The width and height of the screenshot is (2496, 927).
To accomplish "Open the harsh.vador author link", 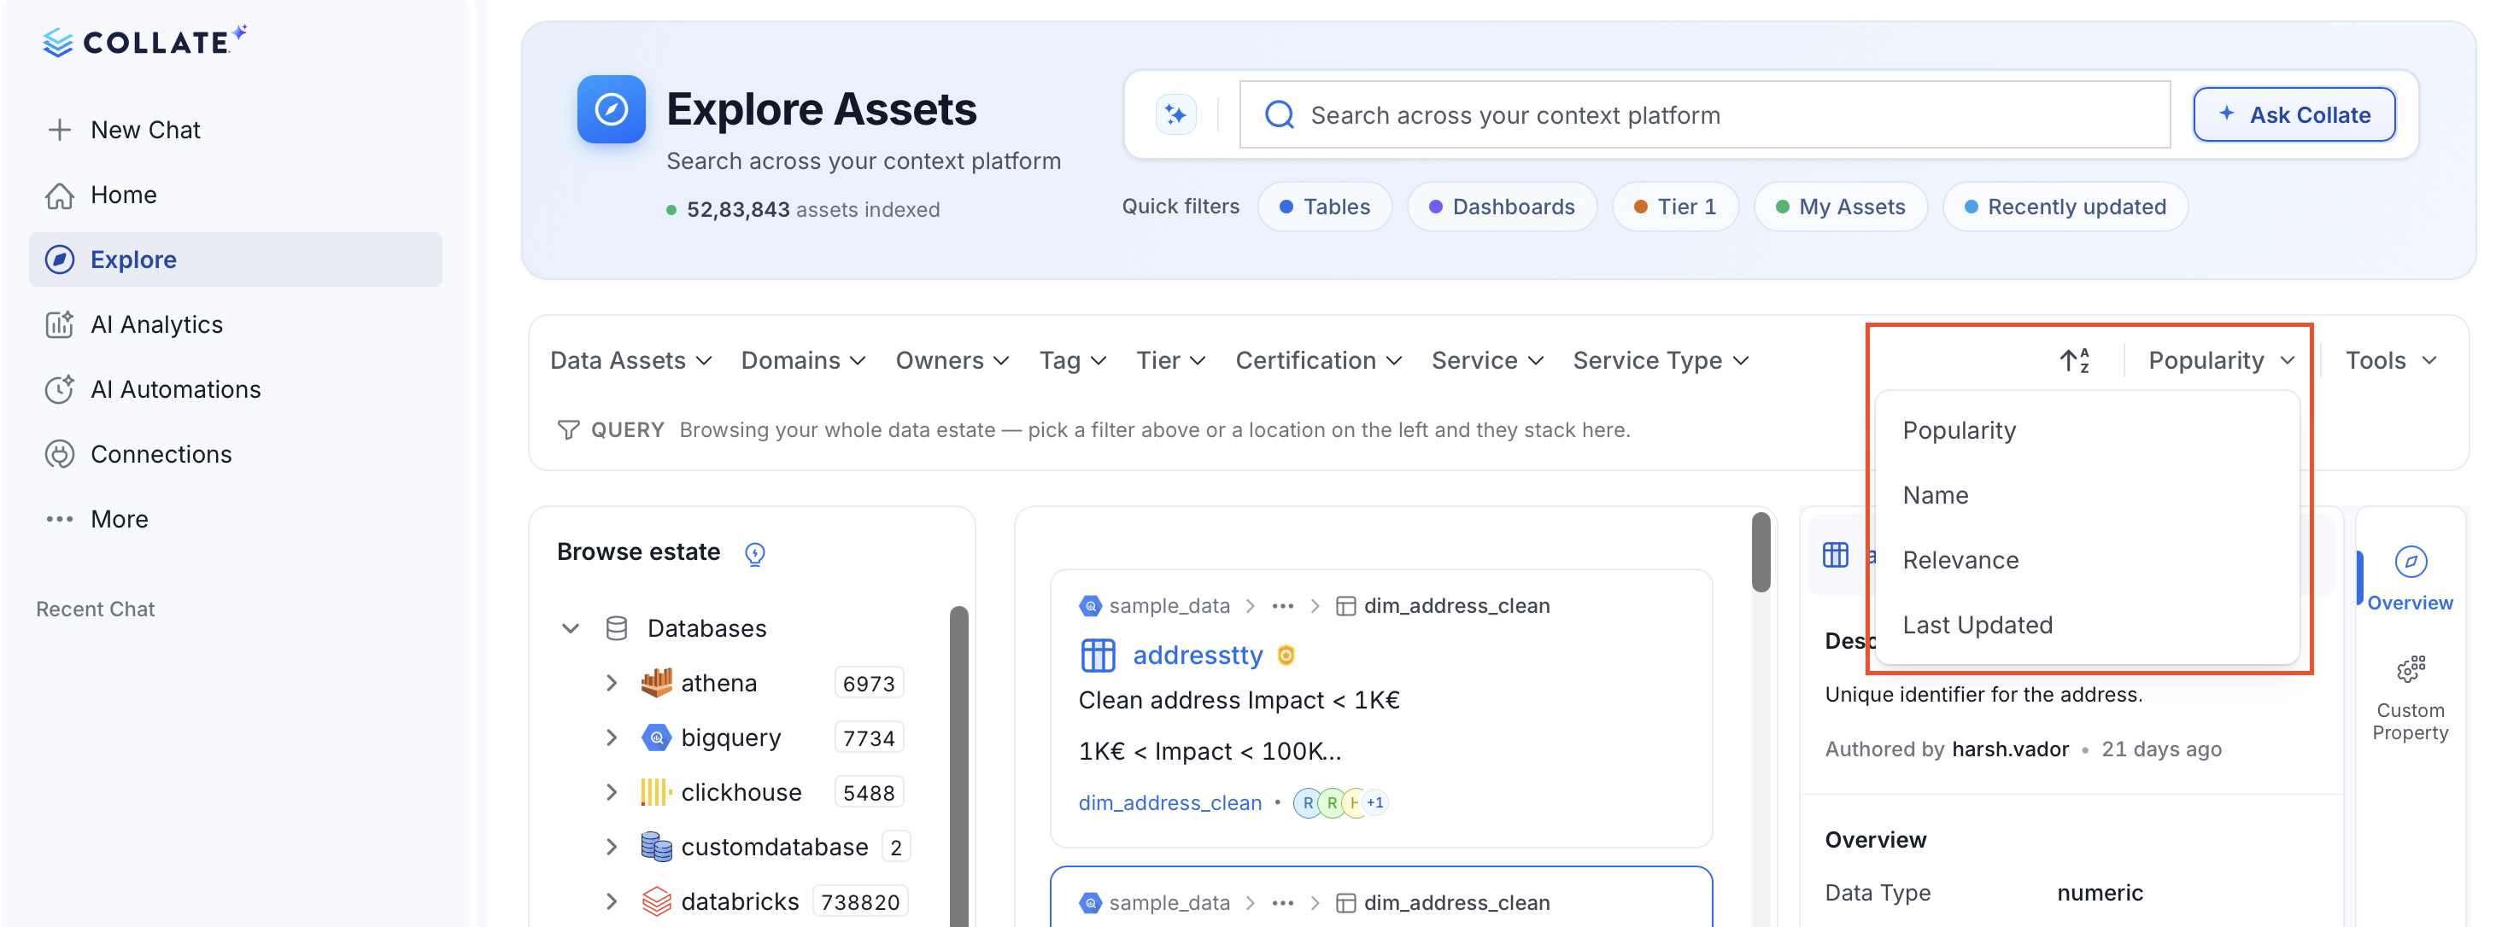I will click(x=2010, y=749).
